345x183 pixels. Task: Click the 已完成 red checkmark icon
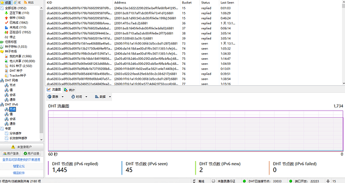pyautogui.click(x=6, y=22)
